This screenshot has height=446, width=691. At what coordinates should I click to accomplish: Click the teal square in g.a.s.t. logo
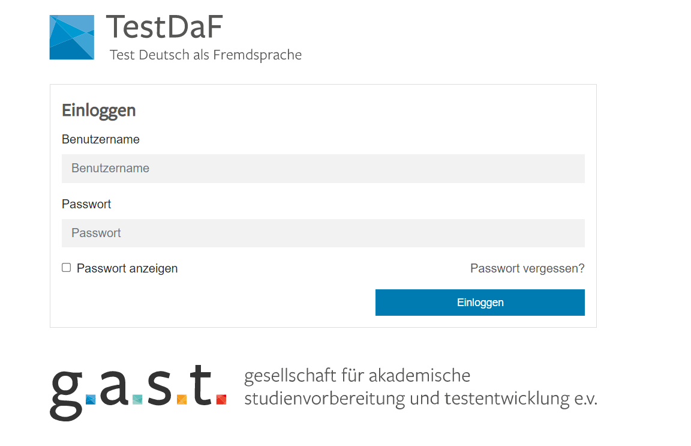(137, 399)
